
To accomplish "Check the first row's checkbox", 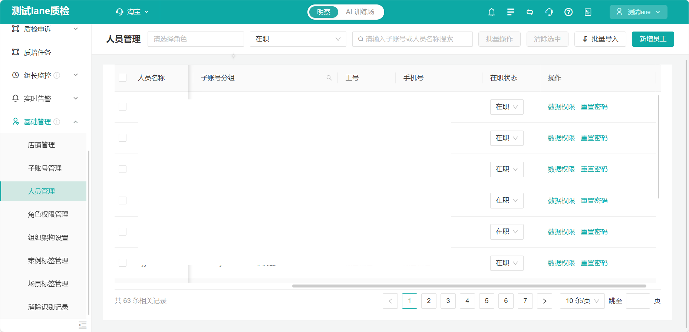I will [122, 107].
